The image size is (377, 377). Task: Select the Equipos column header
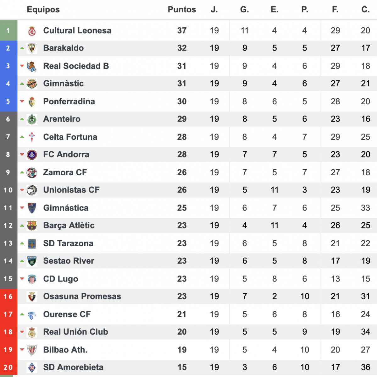[43, 10]
